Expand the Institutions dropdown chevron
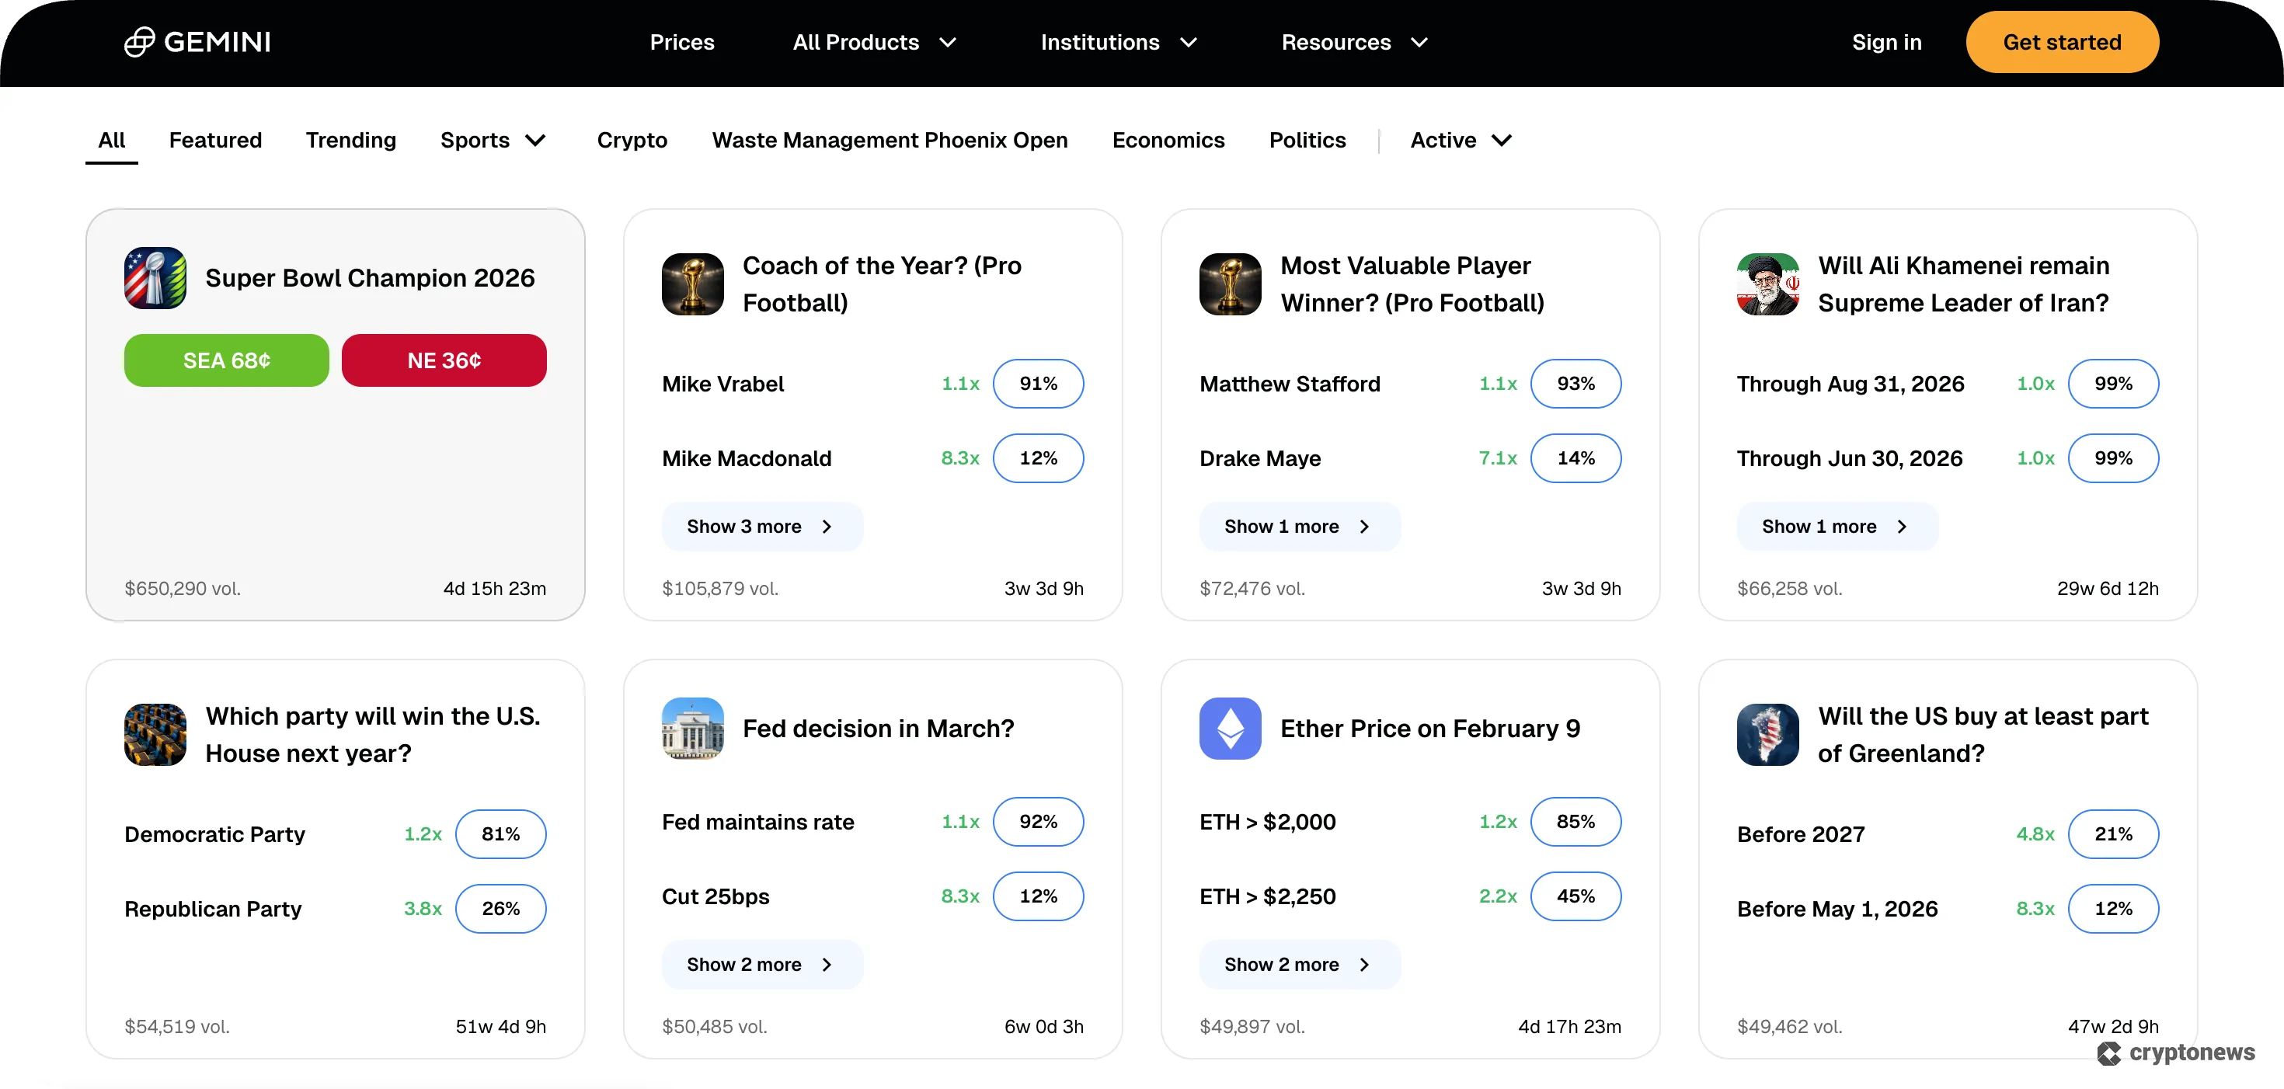The width and height of the screenshot is (2284, 1089). [x=1188, y=43]
